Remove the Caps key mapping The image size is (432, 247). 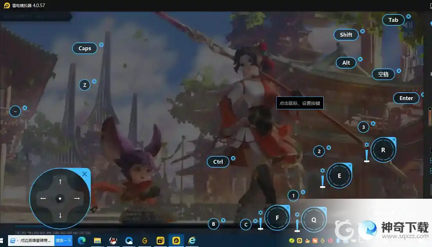(101, 45)
